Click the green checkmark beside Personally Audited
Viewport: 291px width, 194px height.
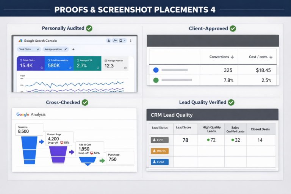[89, 28]
